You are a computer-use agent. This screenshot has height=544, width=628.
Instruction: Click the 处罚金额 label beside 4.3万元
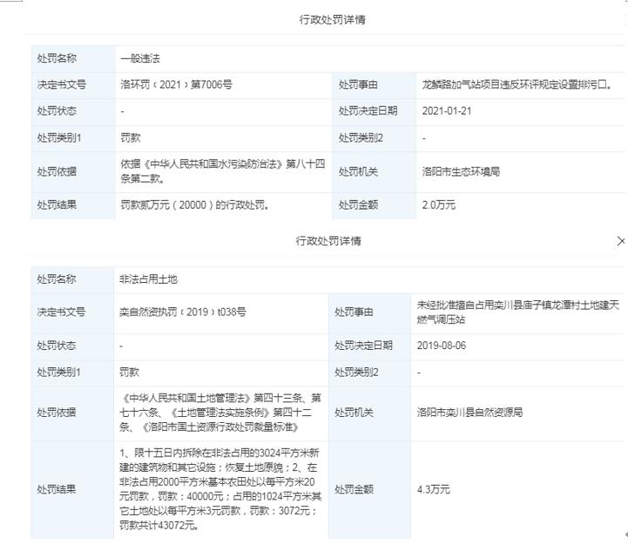(354, 489)
